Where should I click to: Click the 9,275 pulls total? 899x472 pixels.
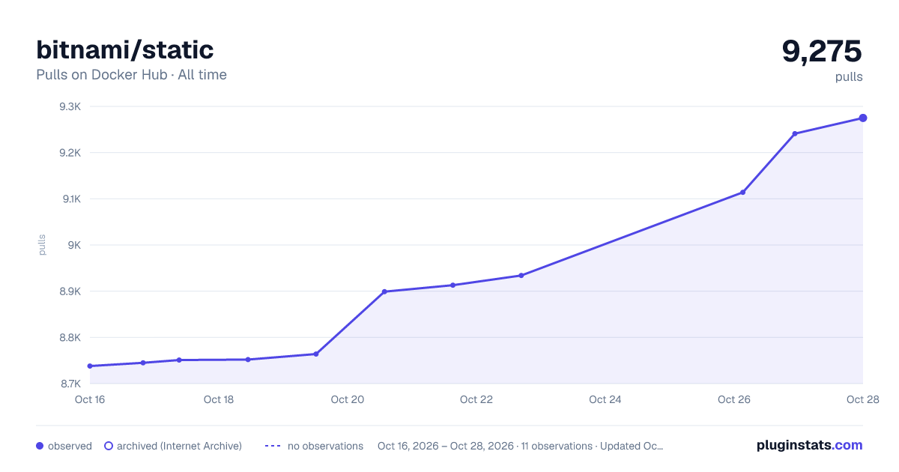pos(822,51)
